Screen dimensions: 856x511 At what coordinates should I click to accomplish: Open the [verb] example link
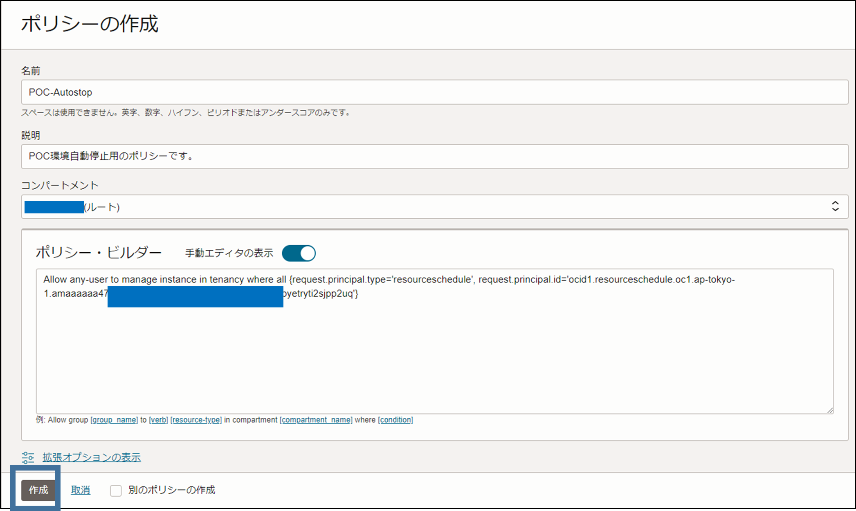click(159, 420)
